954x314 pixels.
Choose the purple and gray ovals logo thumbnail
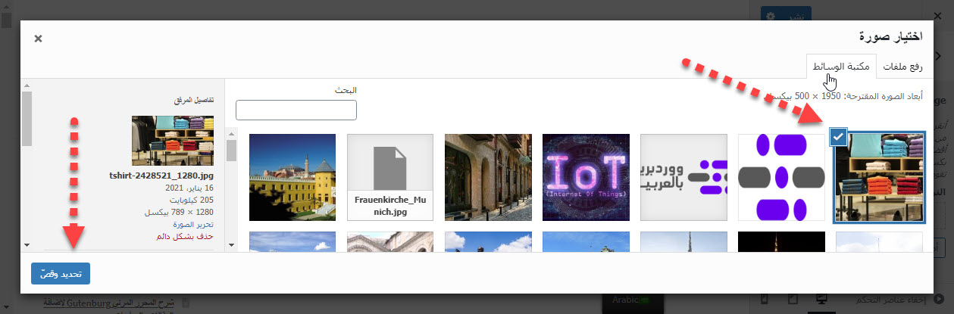pyautogui.click(x=781, y=177)
